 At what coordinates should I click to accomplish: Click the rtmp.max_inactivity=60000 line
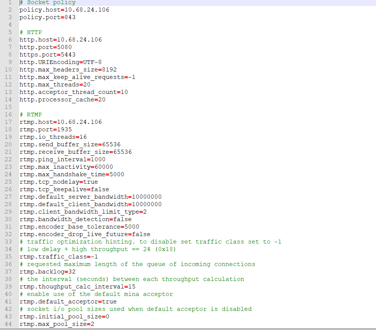click(x=66, y=167)
